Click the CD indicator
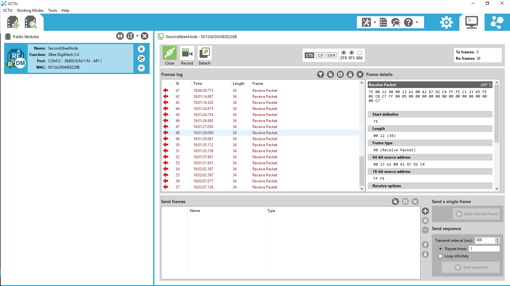The image size is (510, 286). (x=321, y=55)
